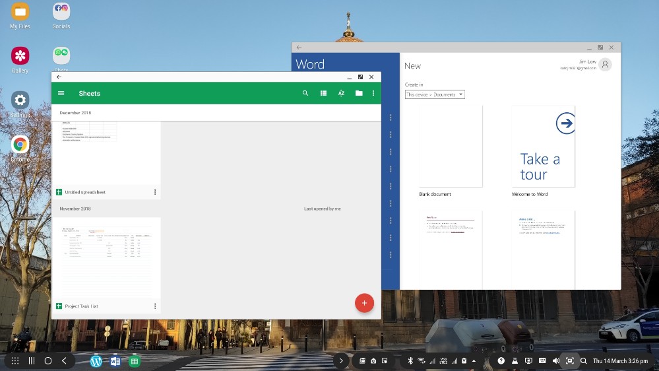The image size is (659, 371).
Task: Click the 'Untitled spreadsheet' file name
Action: [x=85, y=192]
